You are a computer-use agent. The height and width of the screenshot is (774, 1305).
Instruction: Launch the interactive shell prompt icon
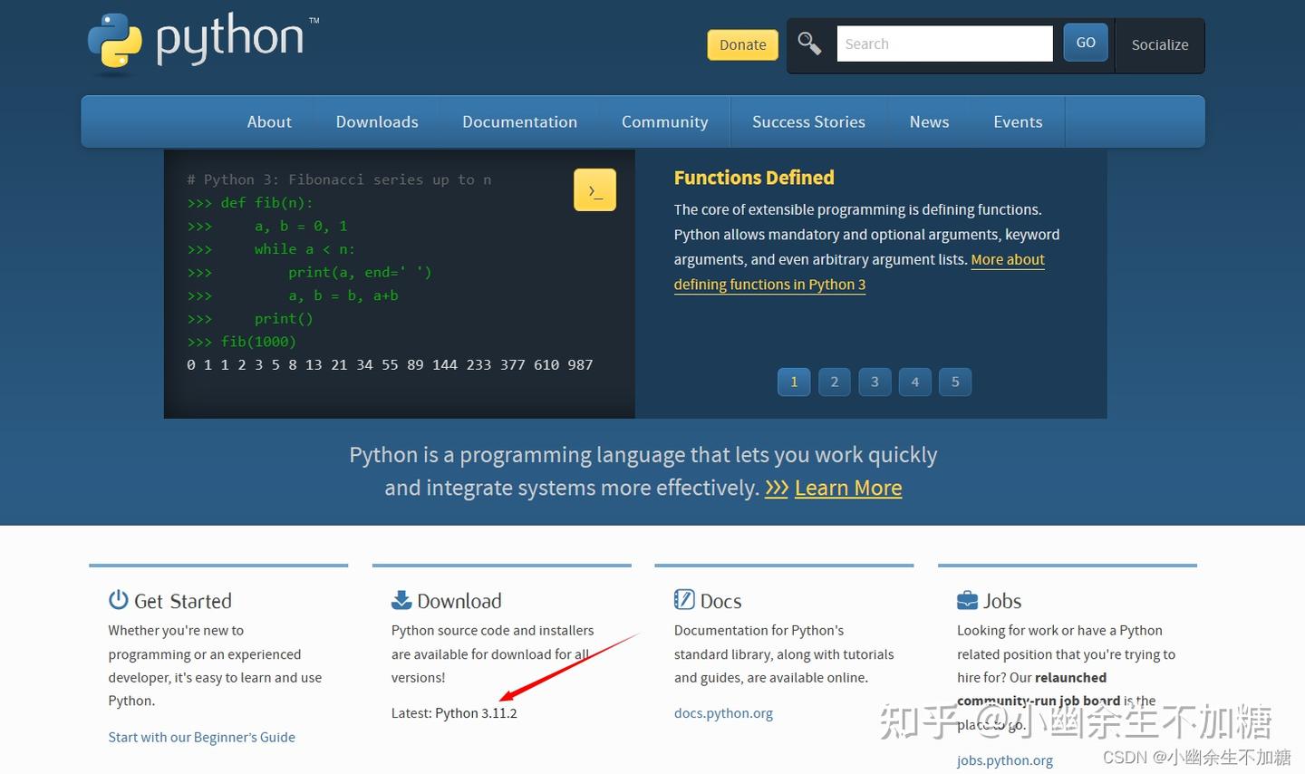point(594,189)
